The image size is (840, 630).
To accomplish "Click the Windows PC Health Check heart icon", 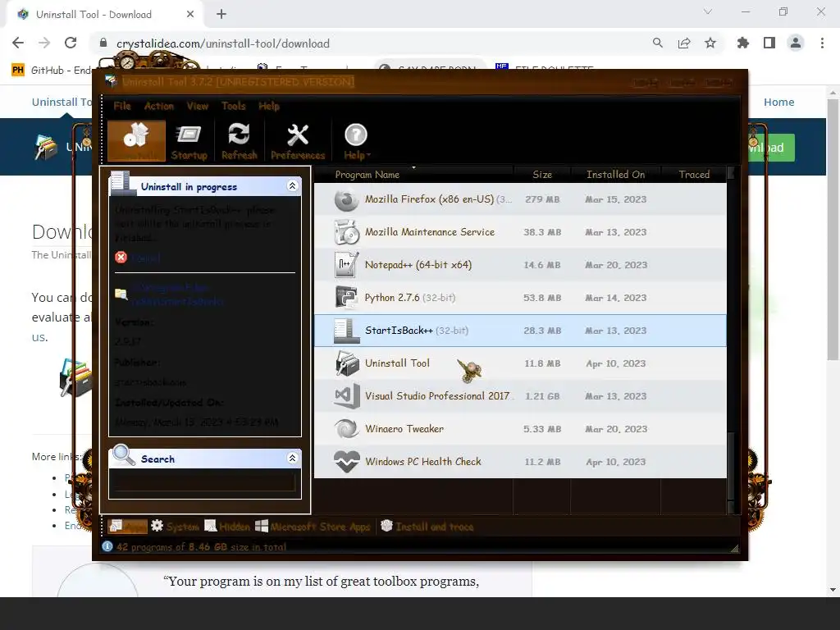I will (346, 462).
